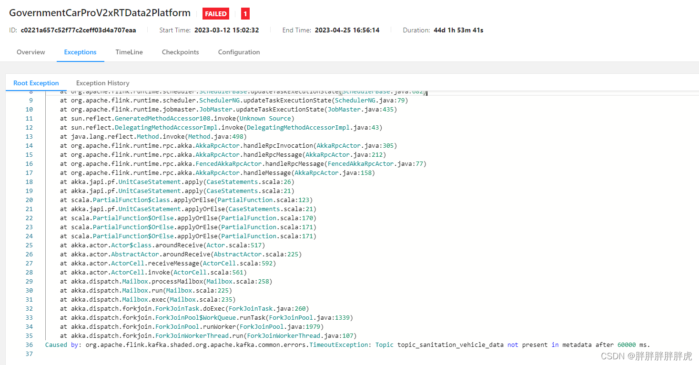
Task: Click the FencedAkkaRpcActor.handleRpcMessage stack frame
Action: pos(243,164)
